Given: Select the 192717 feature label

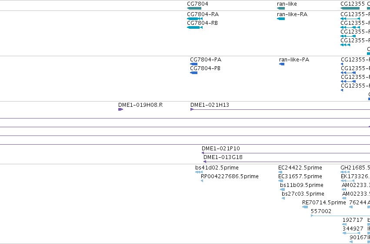Looking at the screenshot, I should tap(353, 220).
